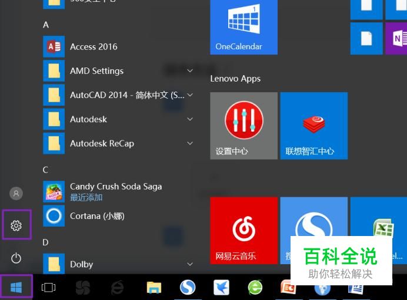Open the OneCalendar tile
The width and height of the screenshot is (407, 300).
pyautogui.click(x=243, y=27)
